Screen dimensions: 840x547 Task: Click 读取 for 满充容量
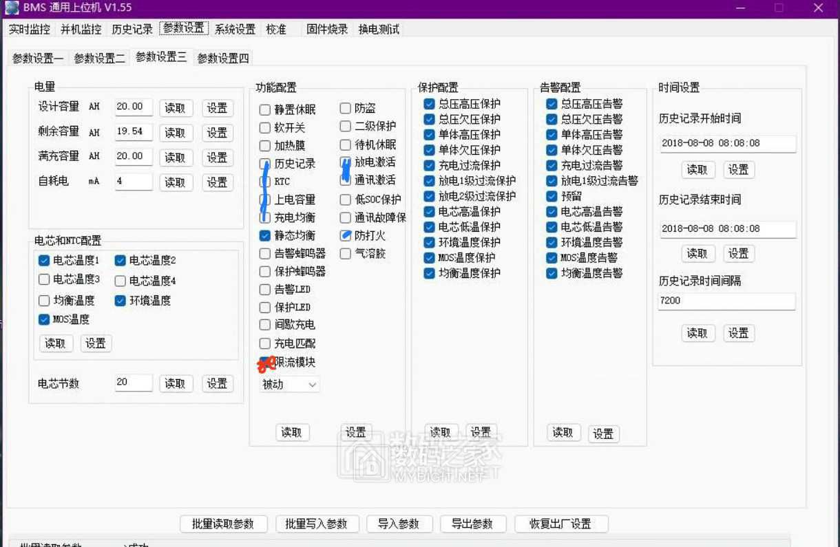click(x=176, y=158)
